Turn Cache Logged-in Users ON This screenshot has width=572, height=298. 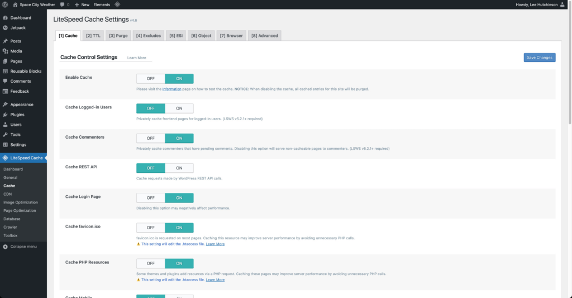(x=179, y=108)
